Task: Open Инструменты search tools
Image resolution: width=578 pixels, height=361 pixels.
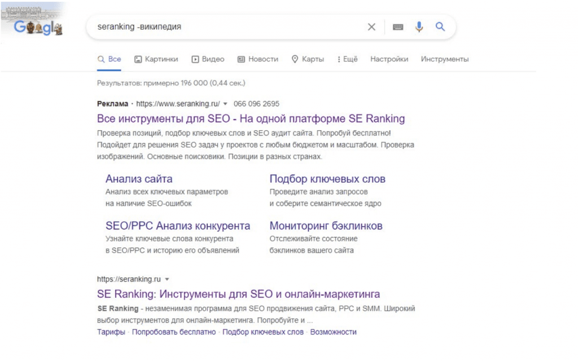Action: coord(444,59)
